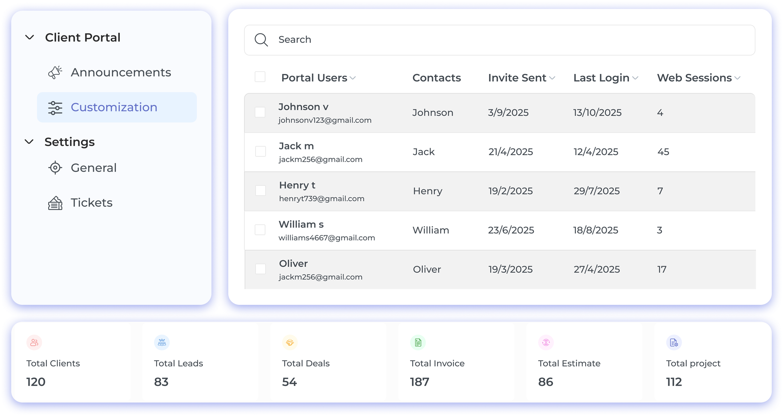Click the General settings target icon

click(55, 168)
